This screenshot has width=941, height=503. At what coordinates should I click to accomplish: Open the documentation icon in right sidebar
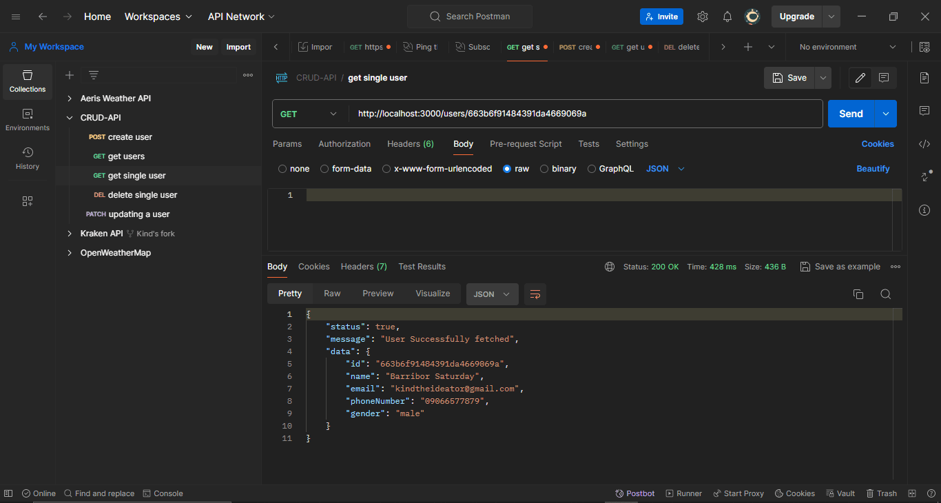pos(924,78)
